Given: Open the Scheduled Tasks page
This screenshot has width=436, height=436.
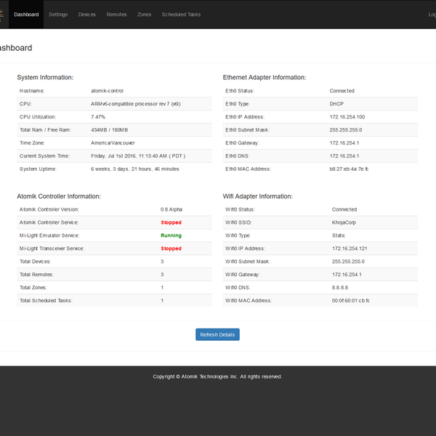Looking at the screenshot, I should tap(181, 15).
